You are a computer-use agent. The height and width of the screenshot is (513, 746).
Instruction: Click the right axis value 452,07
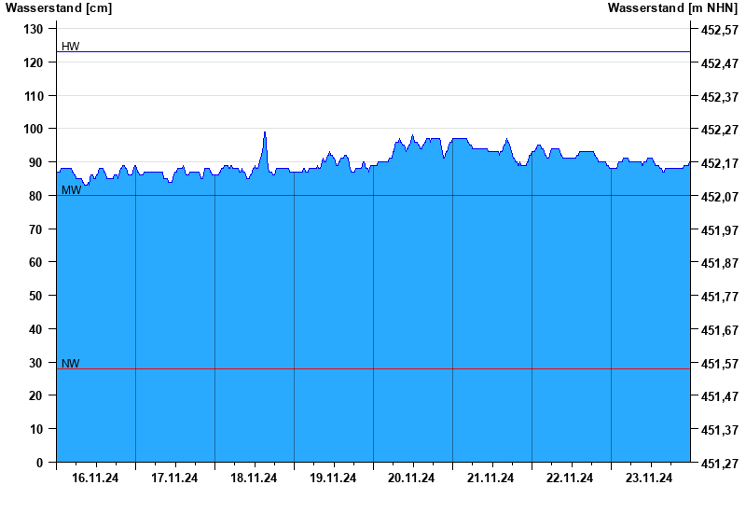720,197
